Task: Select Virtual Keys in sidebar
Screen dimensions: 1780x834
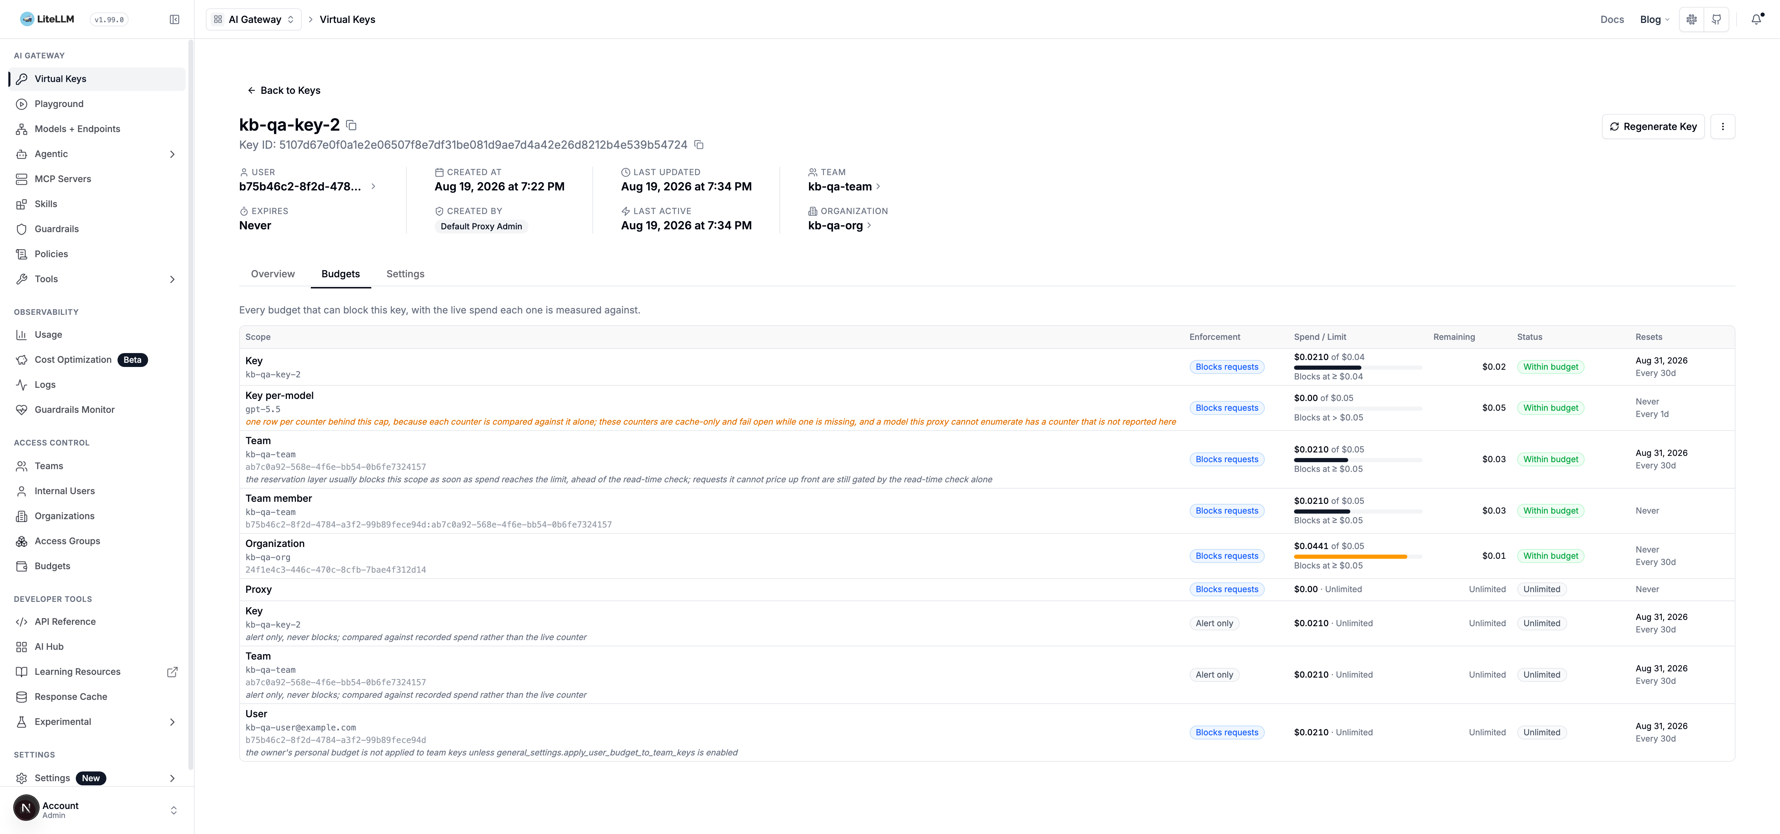Action: click(97, 79)
